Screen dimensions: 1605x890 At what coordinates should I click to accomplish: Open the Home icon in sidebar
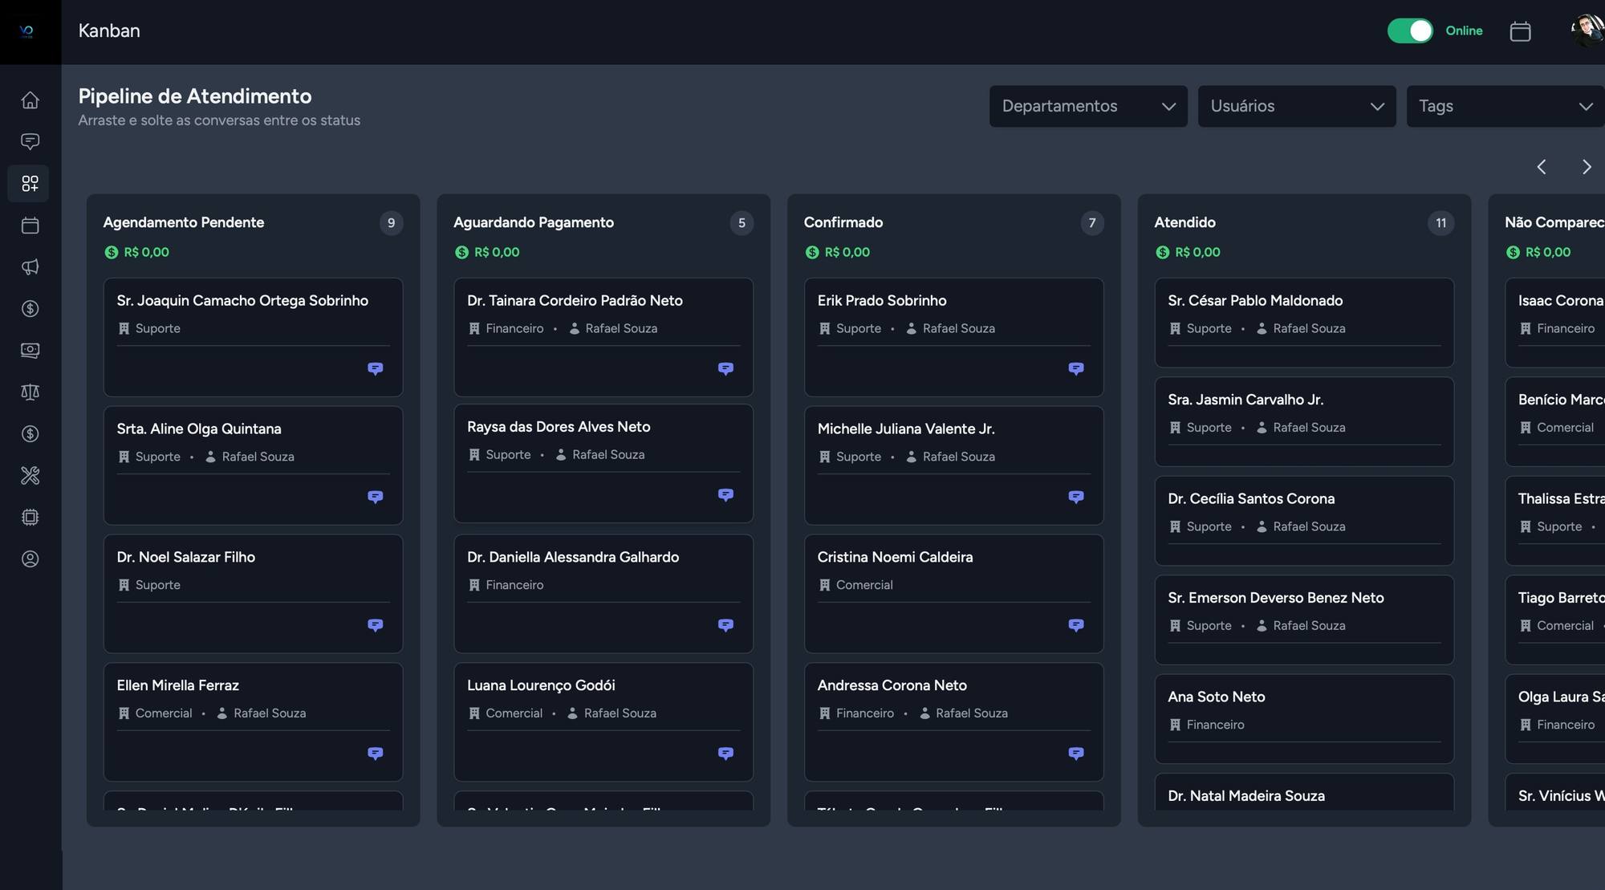(30, 100)
